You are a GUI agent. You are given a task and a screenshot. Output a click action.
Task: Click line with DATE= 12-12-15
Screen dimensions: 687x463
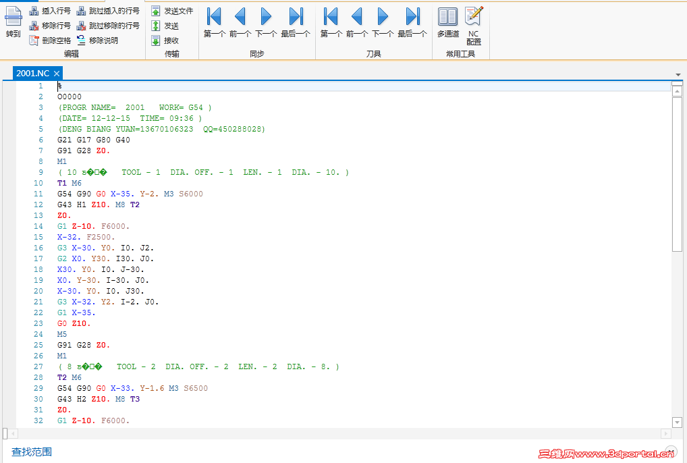click(130, 118)
